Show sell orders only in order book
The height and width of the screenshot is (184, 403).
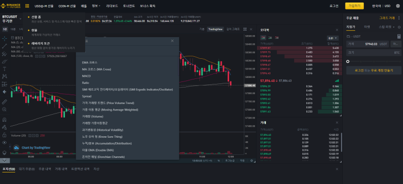277,38
